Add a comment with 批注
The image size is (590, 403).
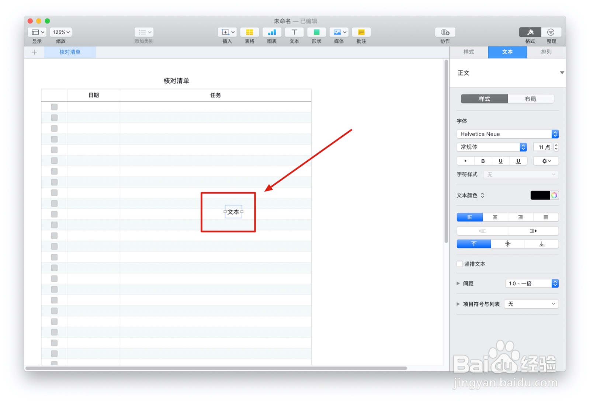click(x=361, y=32)
